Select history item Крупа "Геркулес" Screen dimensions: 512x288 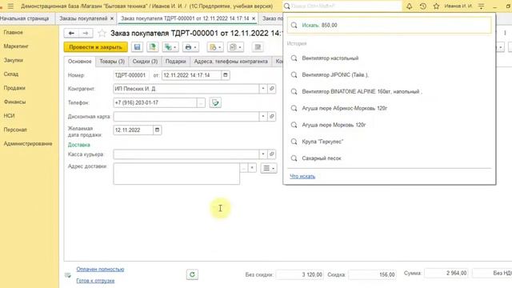322,142
